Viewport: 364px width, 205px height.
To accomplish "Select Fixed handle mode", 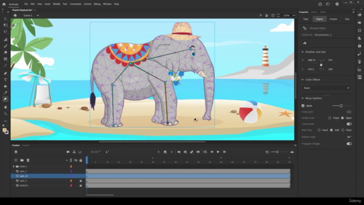I will (x=329, y=118).
